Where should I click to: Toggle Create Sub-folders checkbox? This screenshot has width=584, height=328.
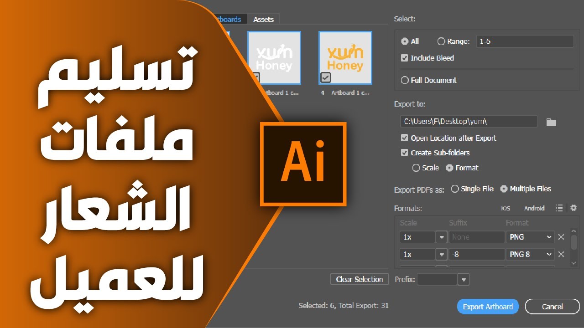point(404,153)
